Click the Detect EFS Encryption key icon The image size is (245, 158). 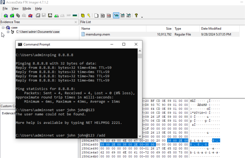88,16
